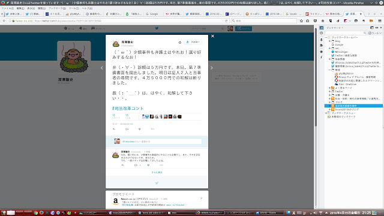
Task: Go to previous tweet with left chevron
Action: pyautogui.click(x=102, y=68)
